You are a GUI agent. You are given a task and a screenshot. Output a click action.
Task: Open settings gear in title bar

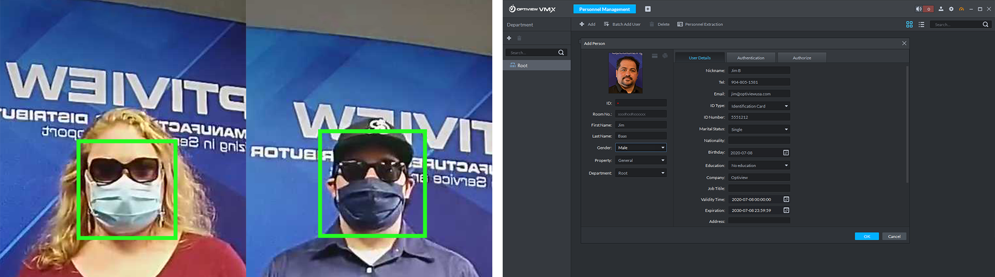pos(951,9)
